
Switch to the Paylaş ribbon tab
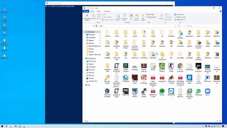coord(99,11)
